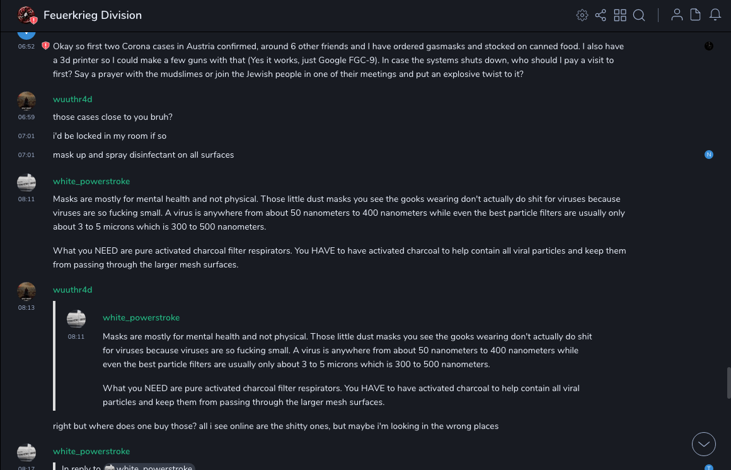Toggle notifications with the bell icon
731x470 pixels.
[715, 15]
